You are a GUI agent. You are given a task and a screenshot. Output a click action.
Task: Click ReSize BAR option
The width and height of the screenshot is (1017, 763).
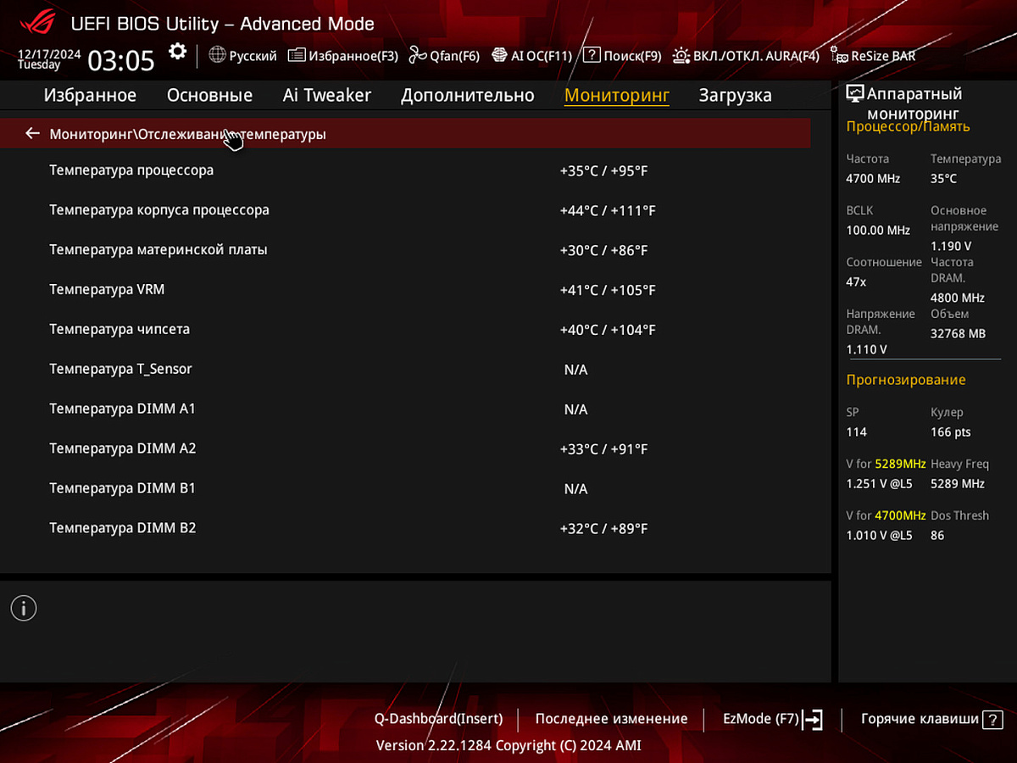point(873,56)
